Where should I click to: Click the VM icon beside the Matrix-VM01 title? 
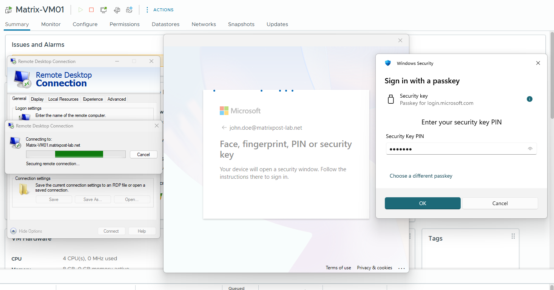coord(8,10)
